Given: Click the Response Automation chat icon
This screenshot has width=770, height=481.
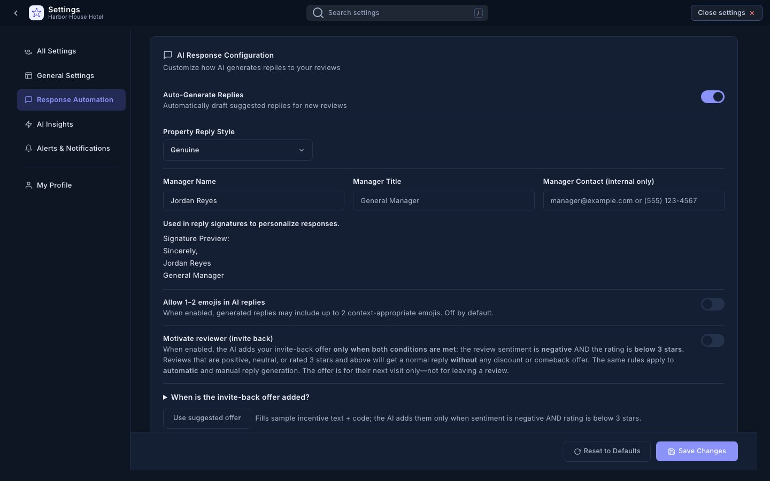Looking at the screenshot, I should 28,100.
